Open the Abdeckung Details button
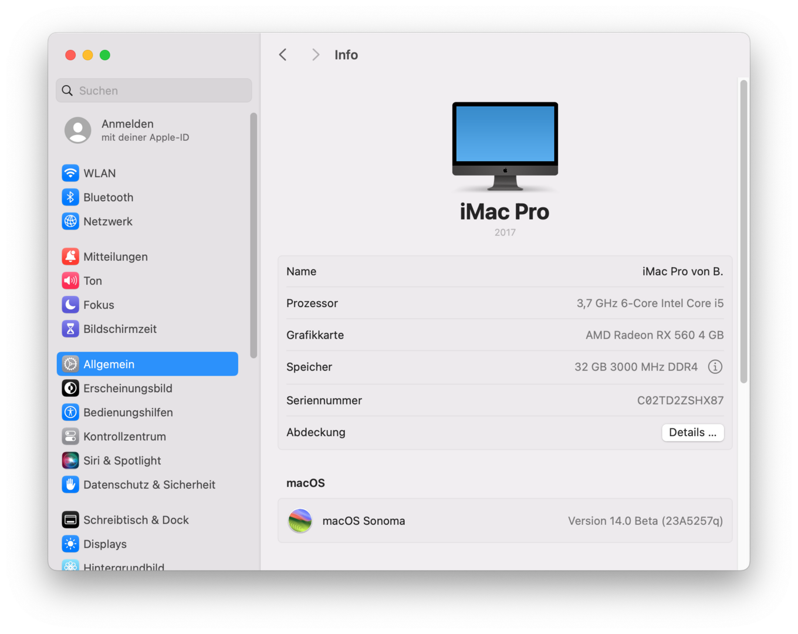This screenshot has height=634, width=798. click(x=693, y=433)
